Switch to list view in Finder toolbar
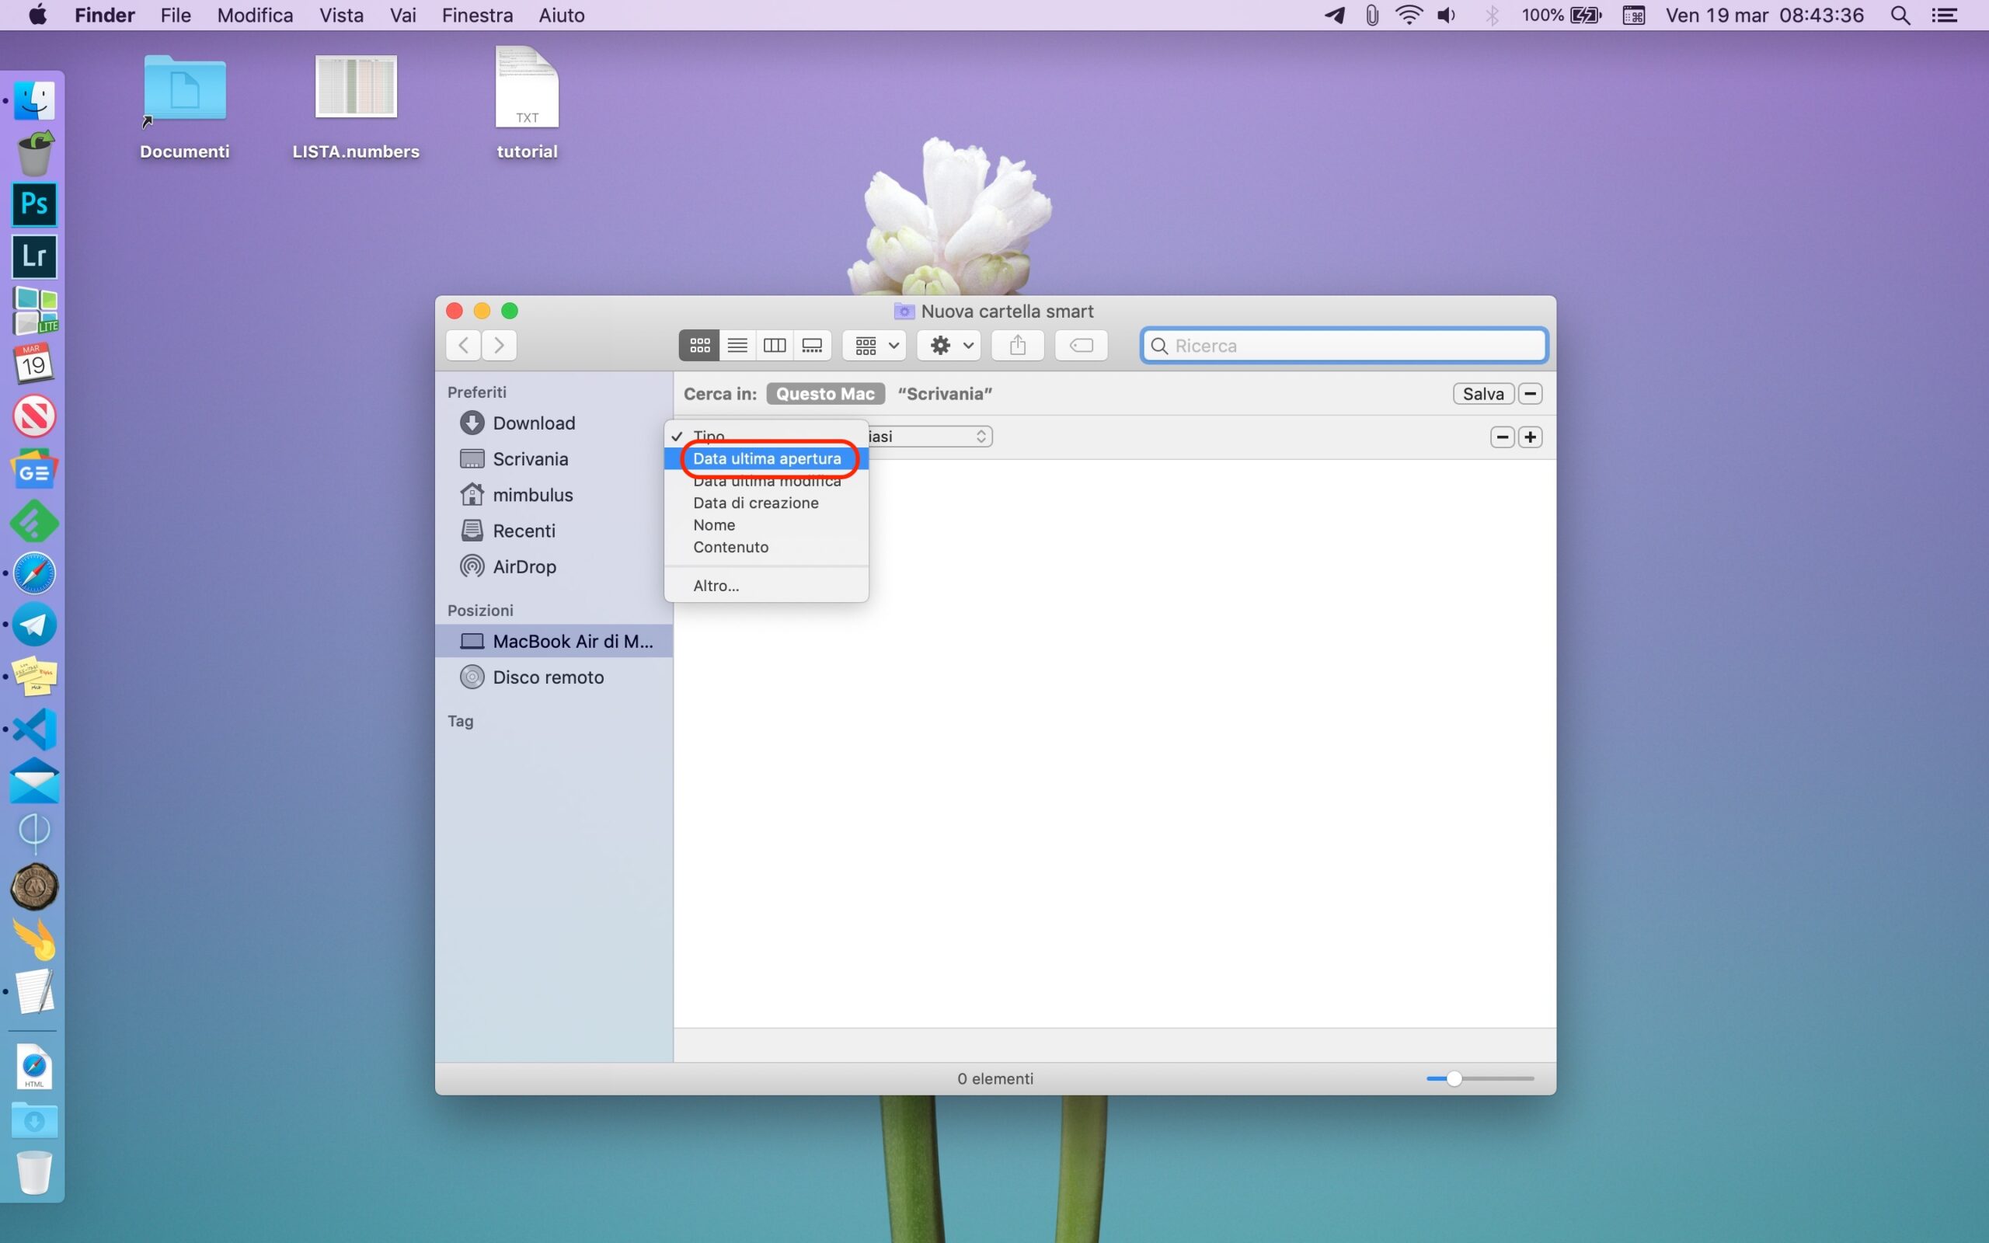 point(737,345)
